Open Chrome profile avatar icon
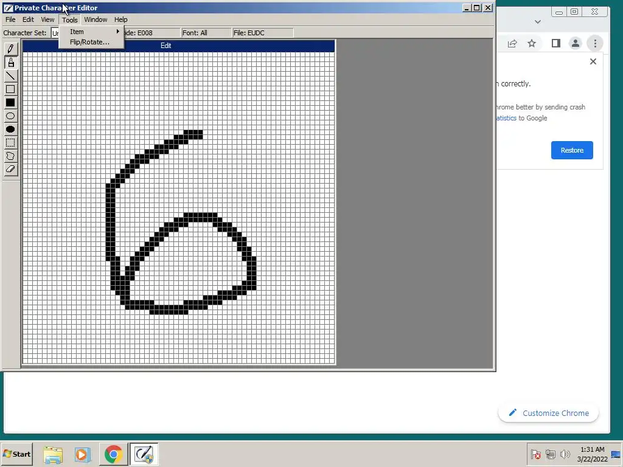The image size is (623, 467). point(575,43)
